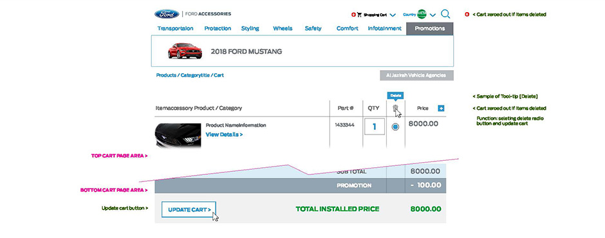Click the promotion discount - 100.00
605x238 pixels.
pyautogui.click(x=425, y=185)
